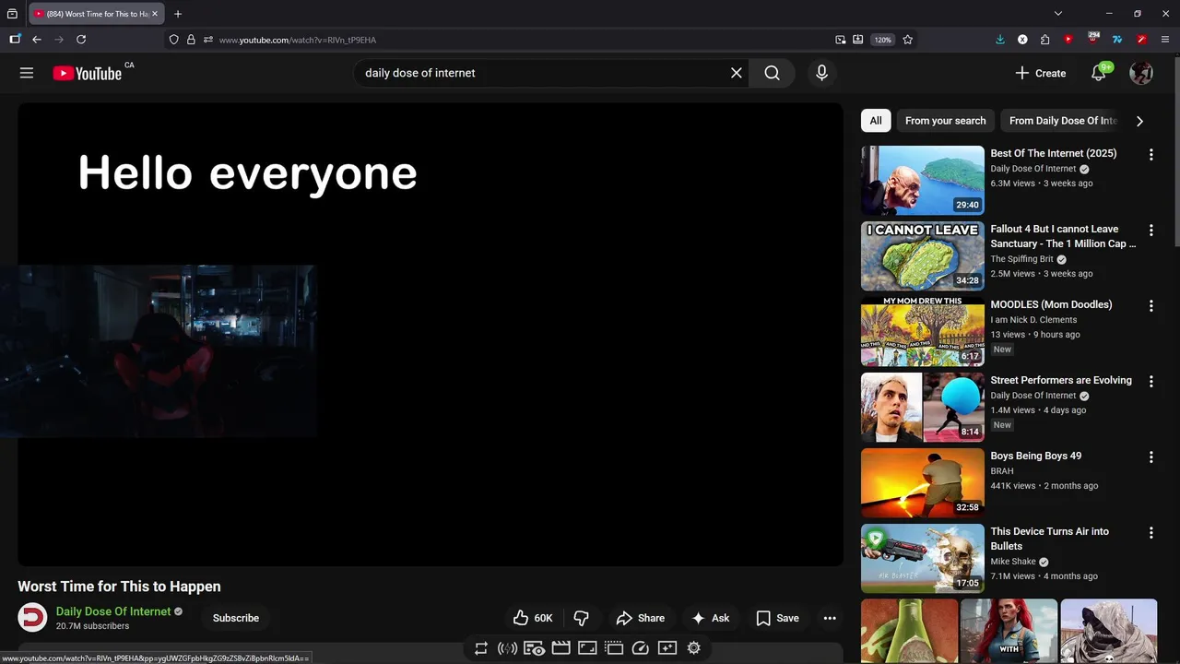Open notifications bell
Viewport: 1180px width, 664px height.
[1099, 73]
